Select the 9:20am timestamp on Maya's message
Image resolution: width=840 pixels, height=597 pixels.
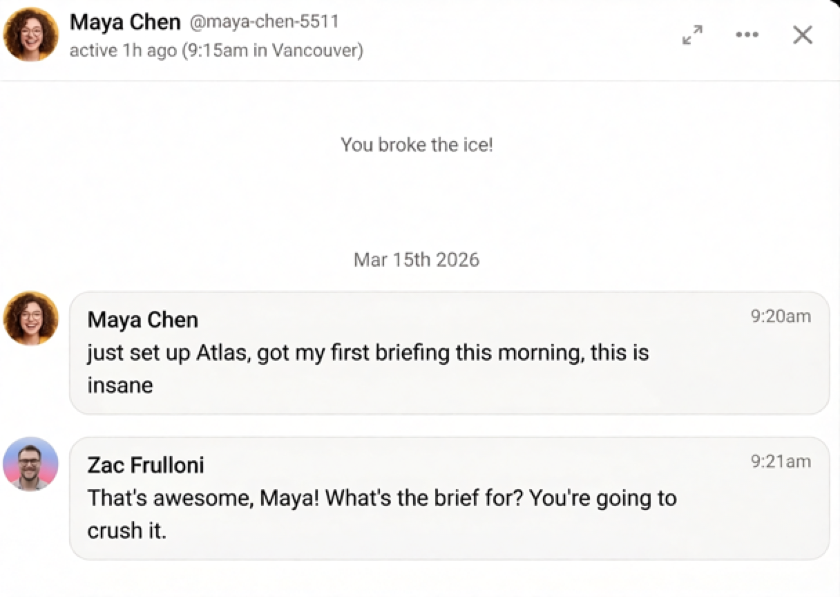[782, 316]
